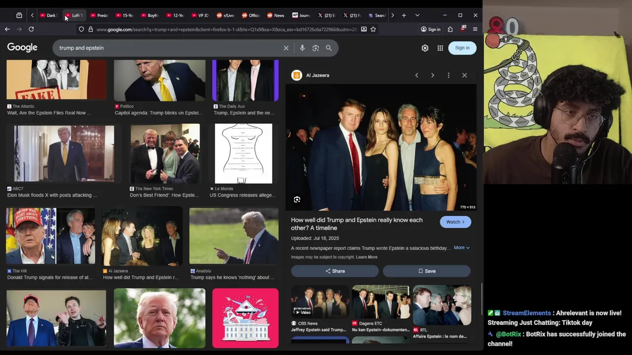The width and height of the screenshot is (632, 355).
Task: Show next image in preview panel
Action: (x=433, y=75)
